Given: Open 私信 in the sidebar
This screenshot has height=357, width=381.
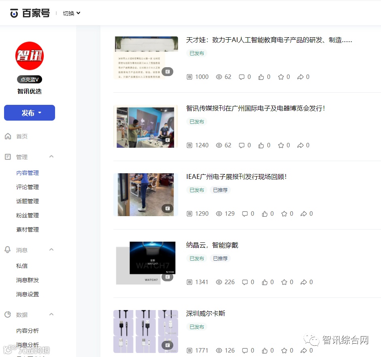Looking at the screenshot, I should (x=21, y=266).
